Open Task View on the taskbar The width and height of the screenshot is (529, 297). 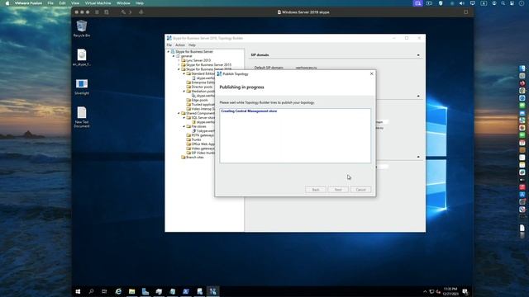[x=104, y=291]
